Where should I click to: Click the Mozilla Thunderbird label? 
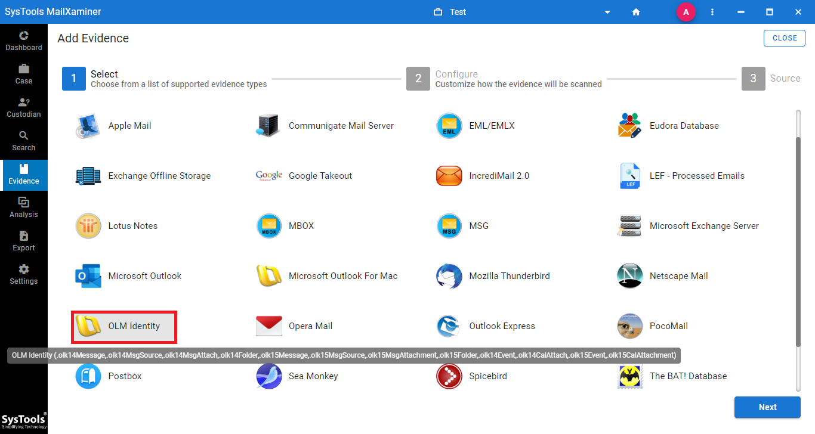pos(510,276)
